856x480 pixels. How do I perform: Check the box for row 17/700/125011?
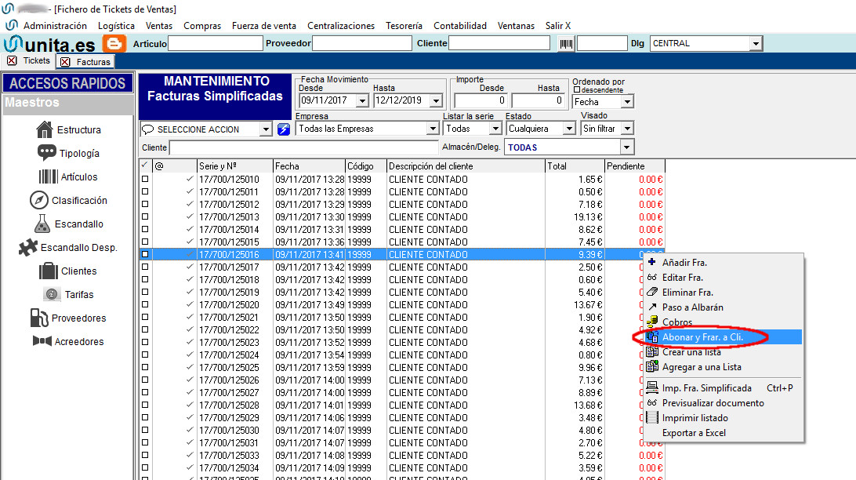click(x=145, y=191)
